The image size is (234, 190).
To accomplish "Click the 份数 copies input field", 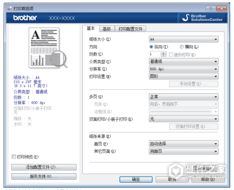I will (155, 54).
